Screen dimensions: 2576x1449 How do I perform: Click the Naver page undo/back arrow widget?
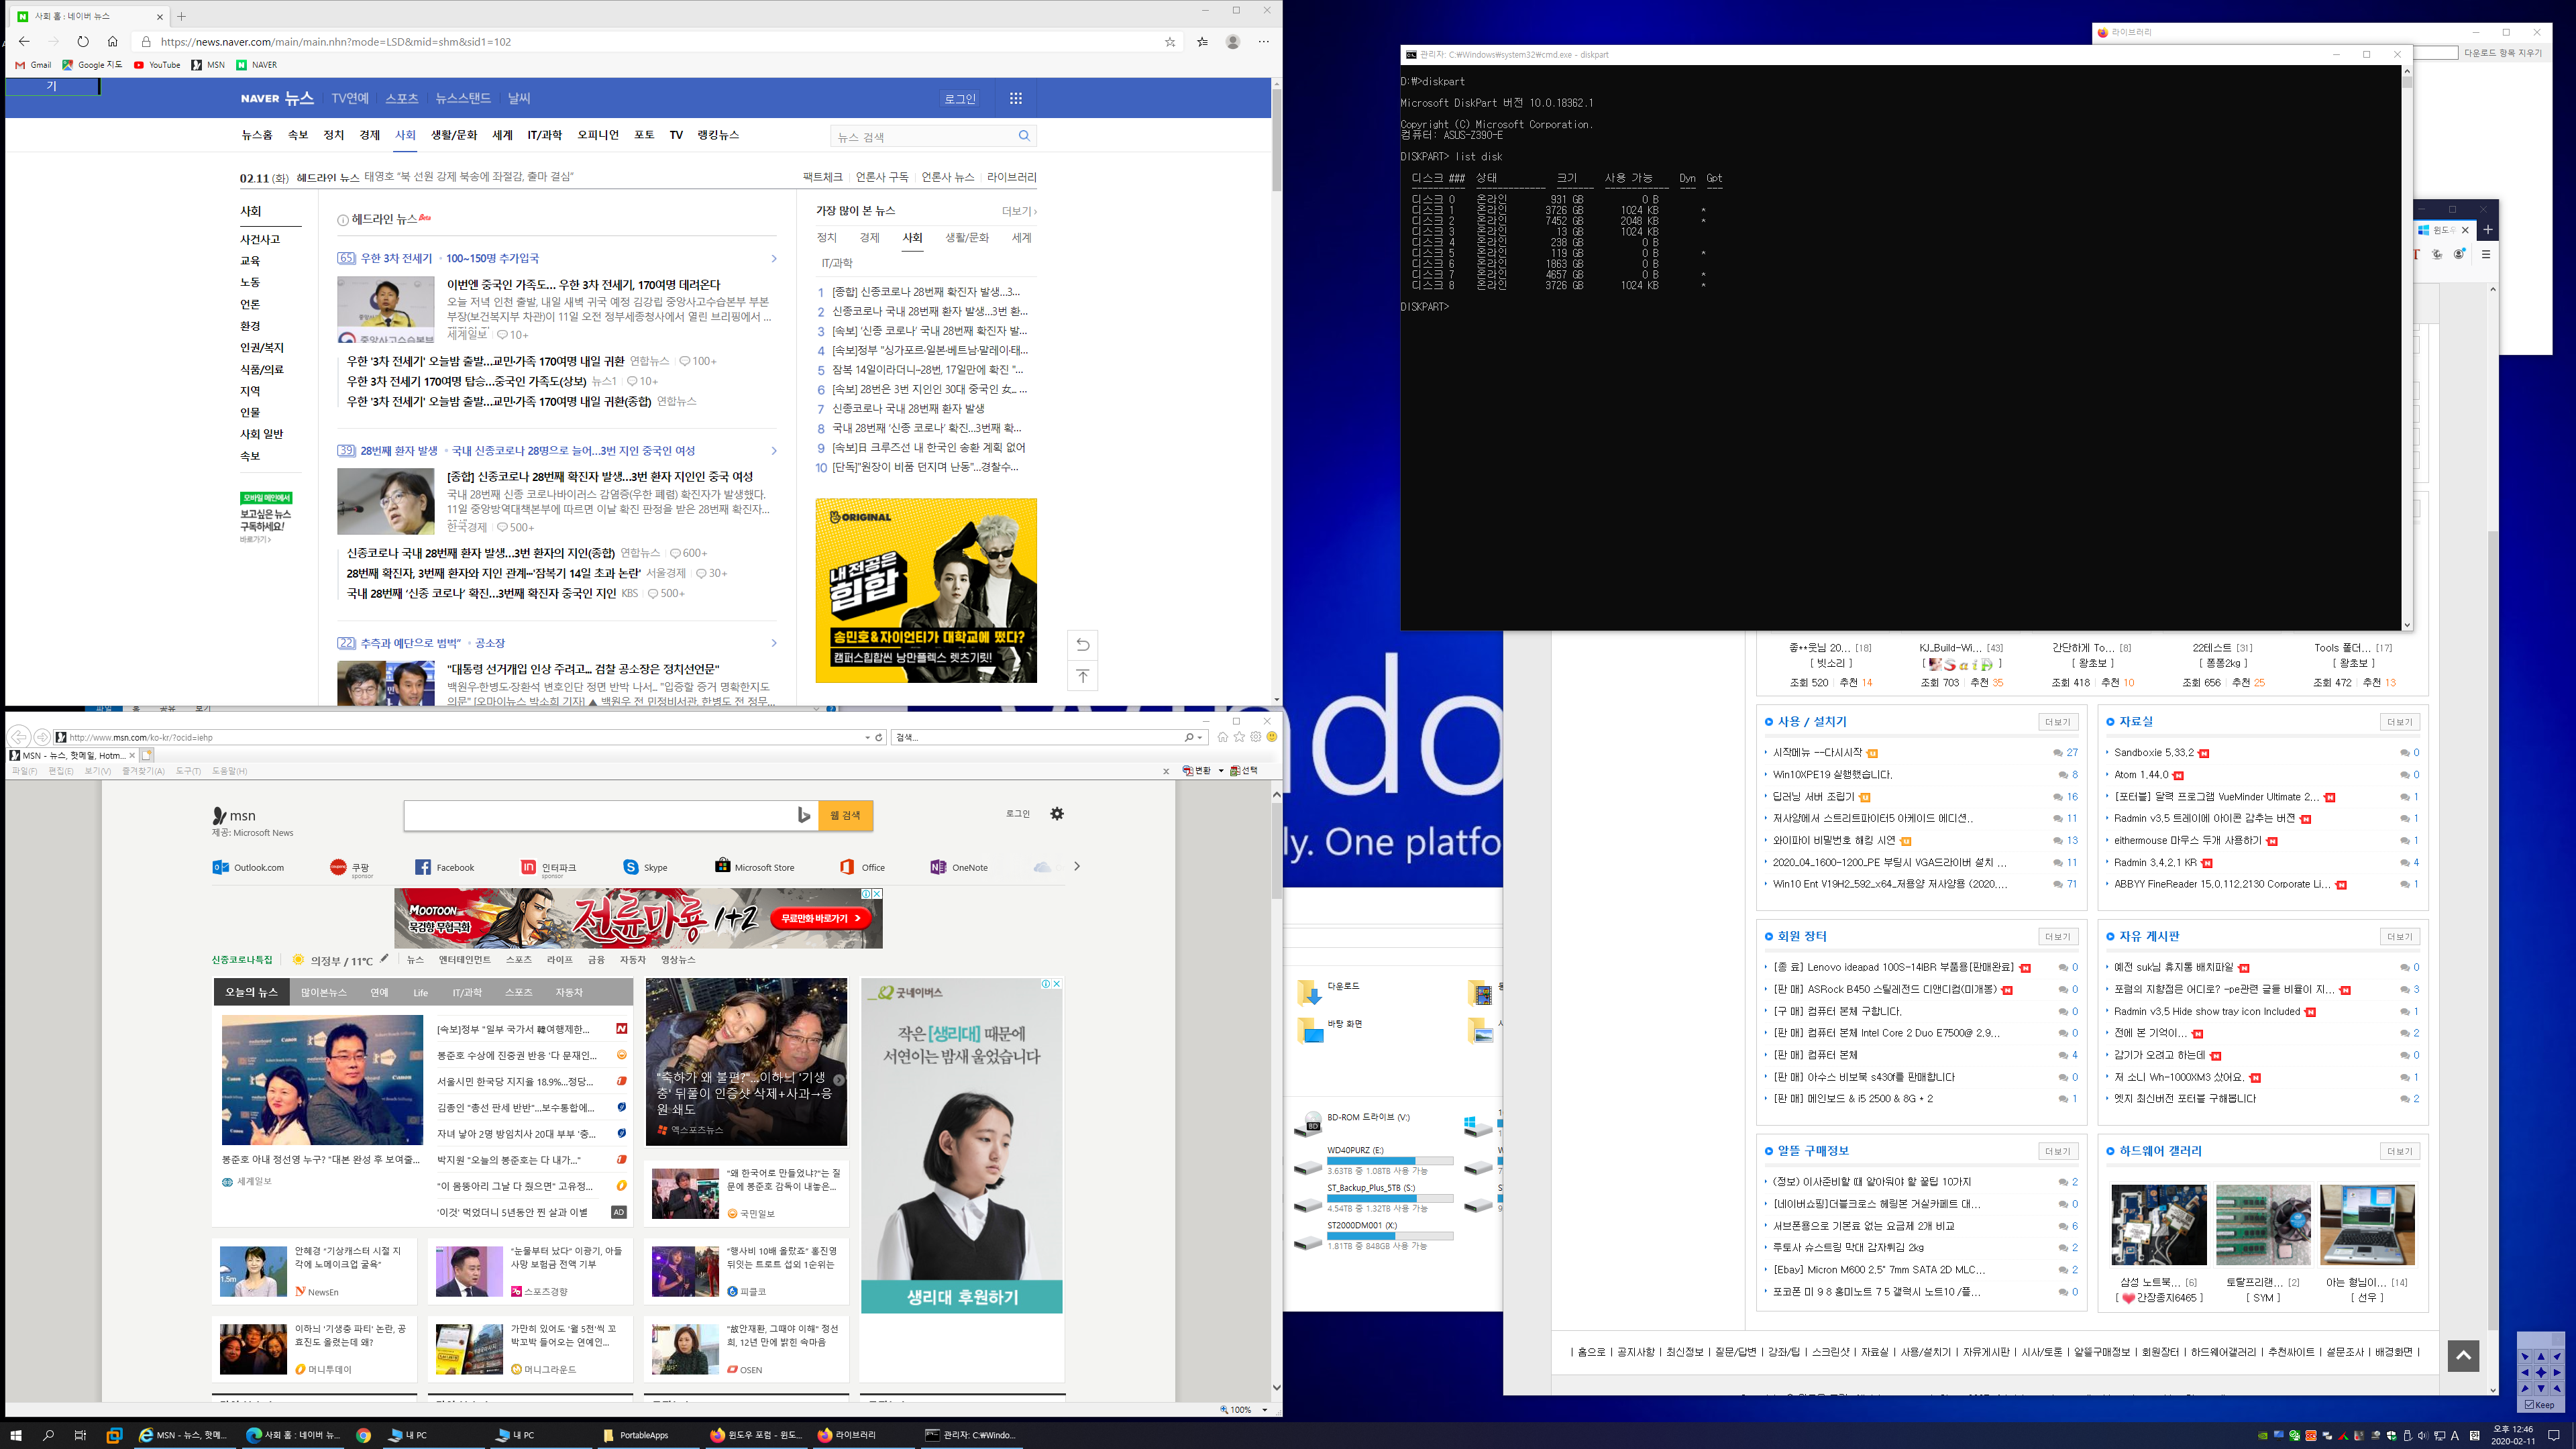(x=1083, y=645)
